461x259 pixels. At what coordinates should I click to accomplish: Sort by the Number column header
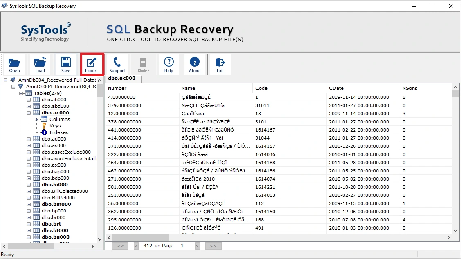click(x=142, y=88)
